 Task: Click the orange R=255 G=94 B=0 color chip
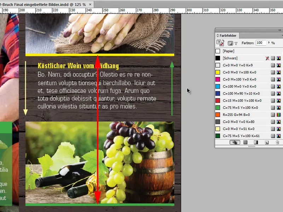219,114
